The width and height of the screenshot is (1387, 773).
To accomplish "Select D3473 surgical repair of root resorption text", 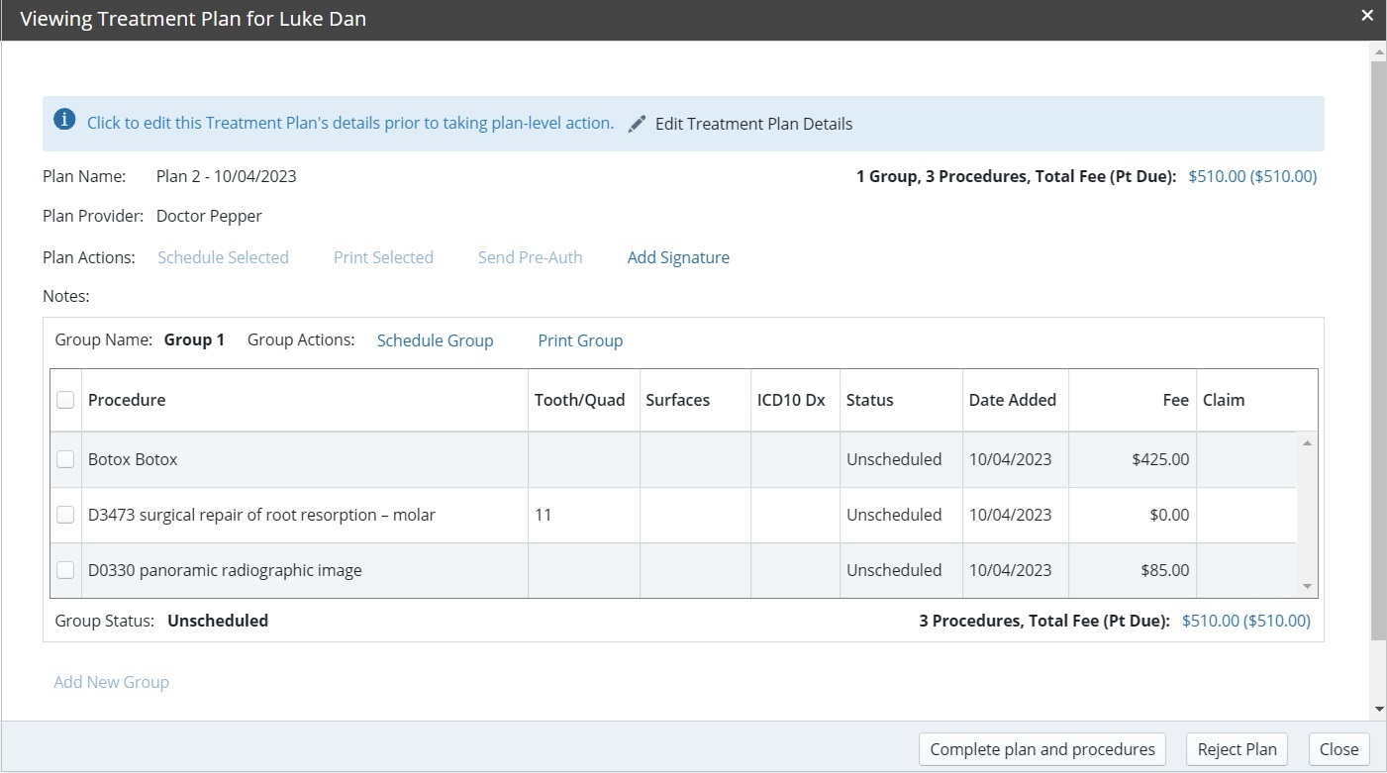I will pos(261,515).
